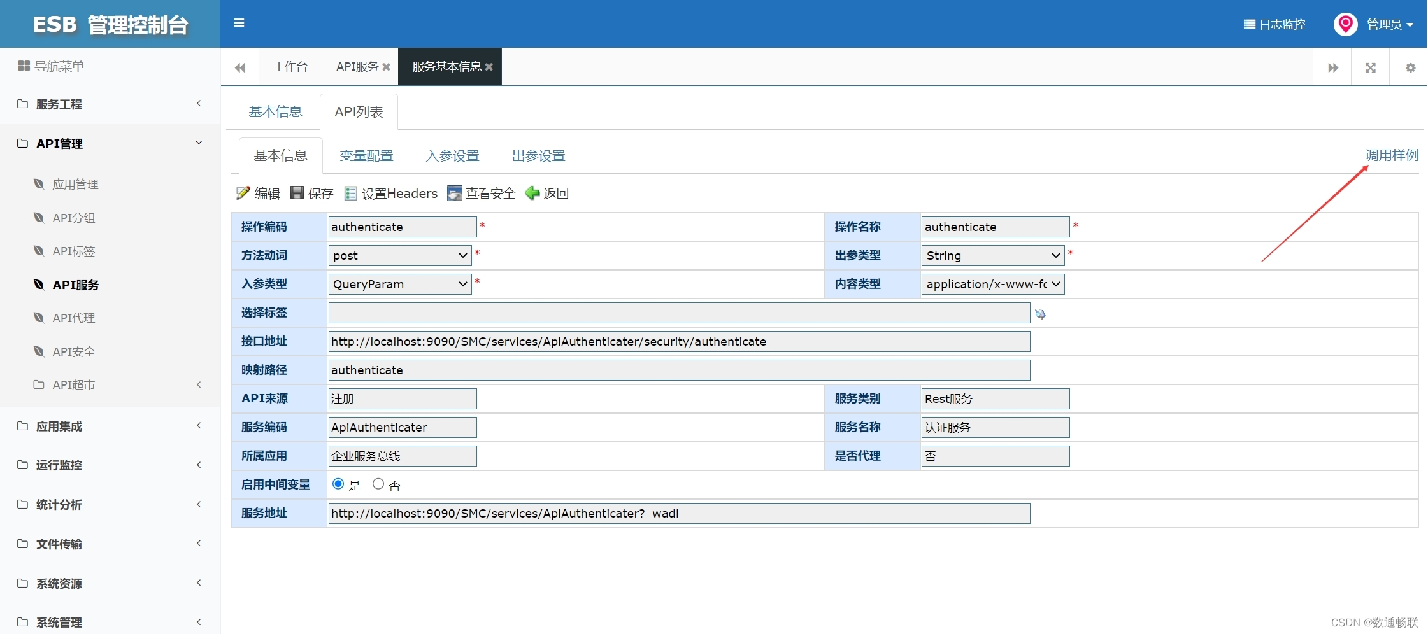Click the 设置Headers list icon
This screenshot has height=634, width=1428.
point(350,193)
